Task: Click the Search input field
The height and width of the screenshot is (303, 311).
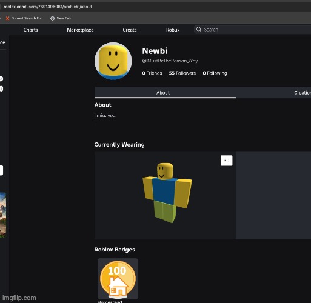Action: tap(253, 30)
